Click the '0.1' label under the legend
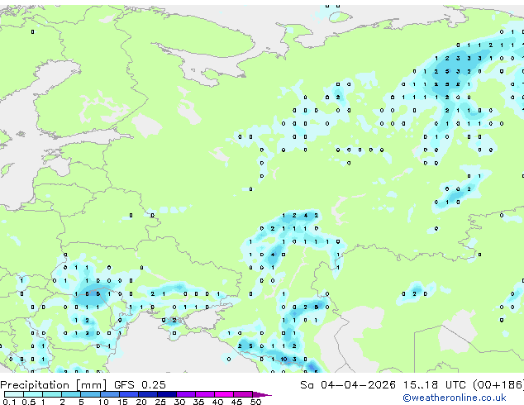Screen dimensions: 524x405 [x=9, y=402]
